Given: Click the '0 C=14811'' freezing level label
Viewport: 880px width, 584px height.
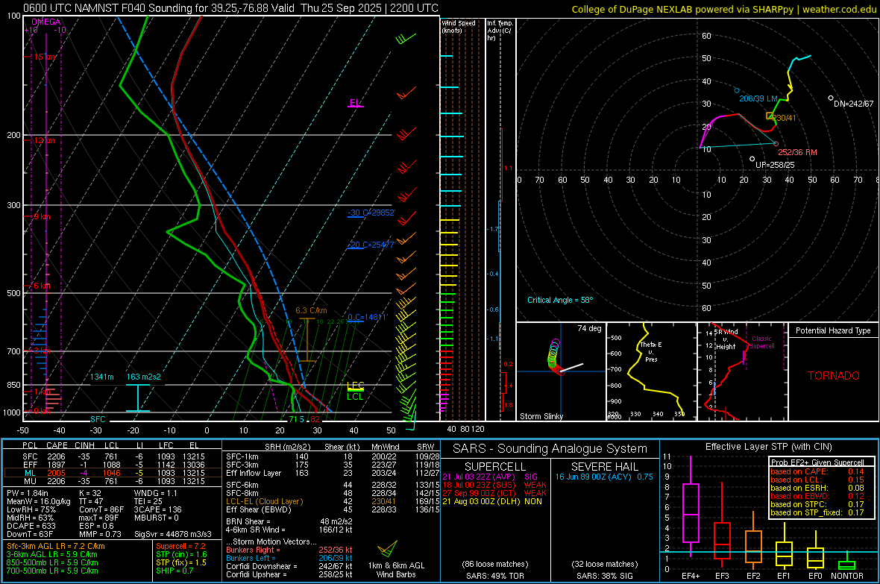Looking at the screenshot, I should click(368, 317).
